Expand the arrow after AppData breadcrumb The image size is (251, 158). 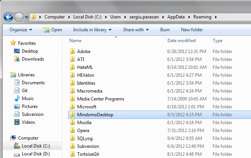click(189, 17)
